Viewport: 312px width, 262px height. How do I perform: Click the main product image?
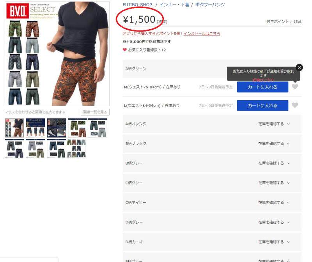pos(57,54)
